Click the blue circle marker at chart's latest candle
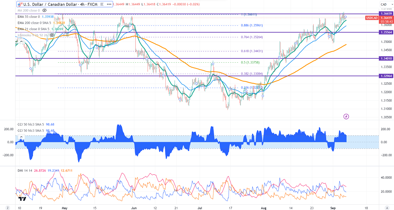Viewport: 394px width, 210px height. 346,17
